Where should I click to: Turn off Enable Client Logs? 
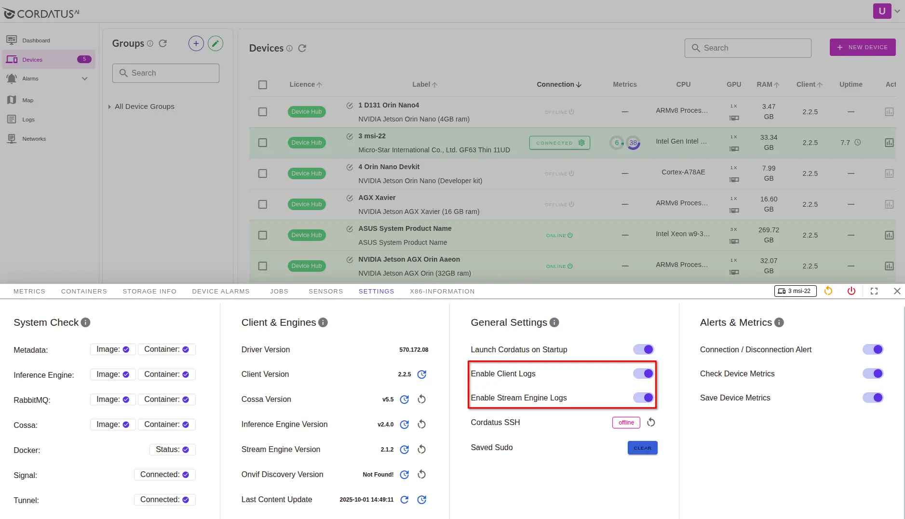coord(644,373)
